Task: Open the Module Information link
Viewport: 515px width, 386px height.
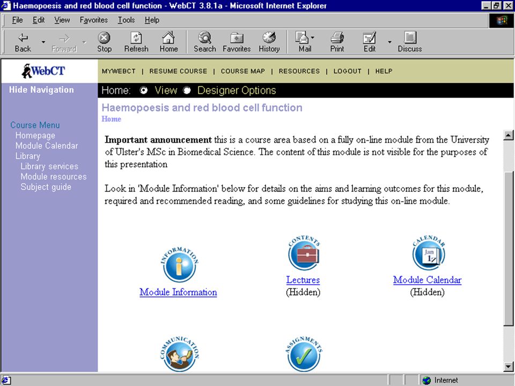Action: click(x=178, y=292)
